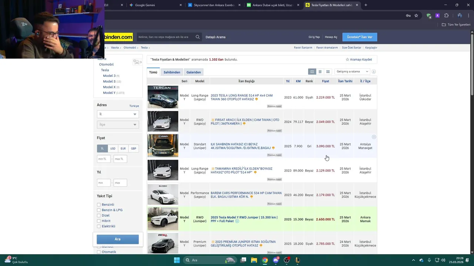Check the Benzinli fuel type checkbox
This screenshot has width=474, height=266.
99,205
